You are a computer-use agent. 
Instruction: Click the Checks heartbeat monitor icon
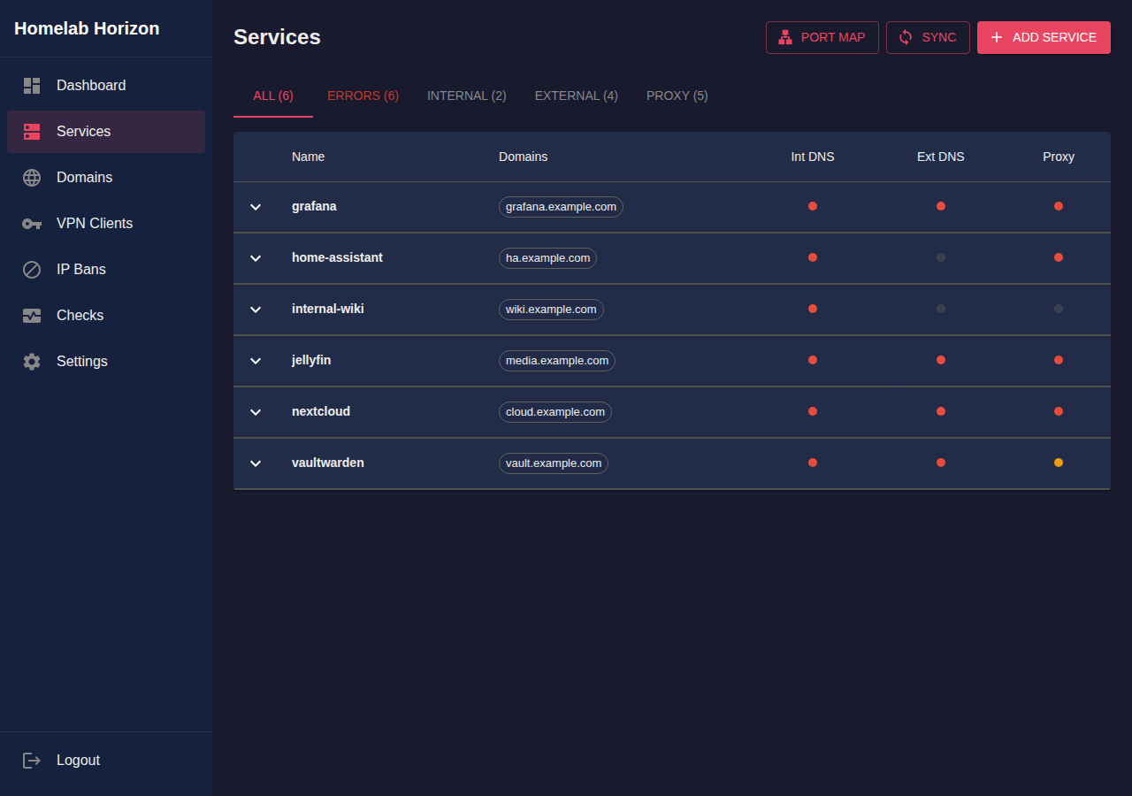point(32,316)
